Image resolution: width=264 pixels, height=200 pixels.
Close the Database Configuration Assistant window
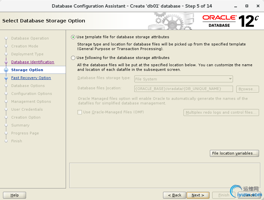[258, 6]
